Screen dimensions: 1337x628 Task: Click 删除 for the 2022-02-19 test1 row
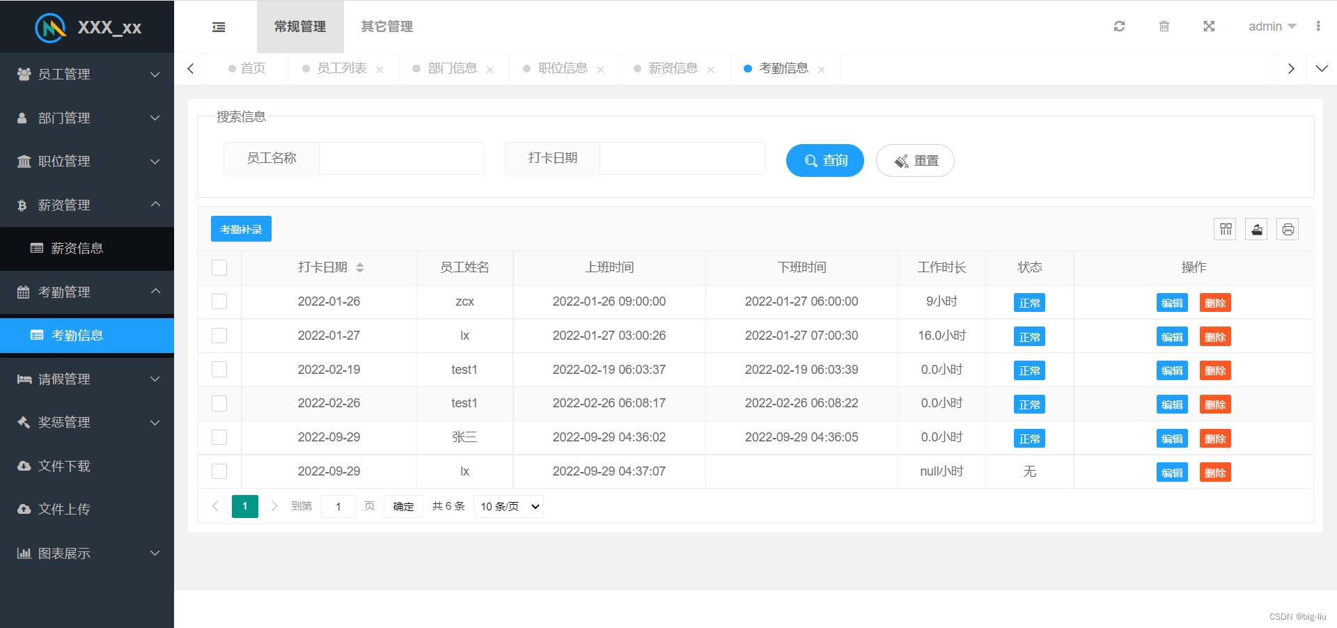point(1215,370)
